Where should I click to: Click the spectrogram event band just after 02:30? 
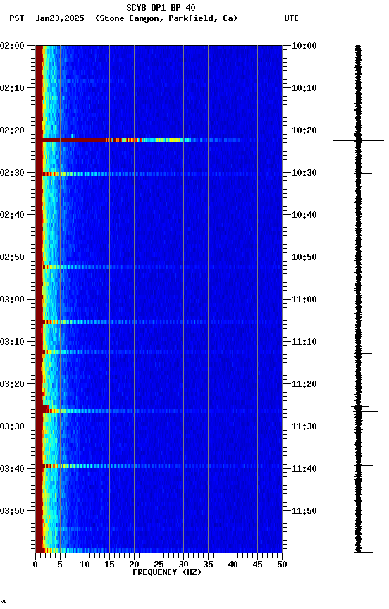point(159,174)
